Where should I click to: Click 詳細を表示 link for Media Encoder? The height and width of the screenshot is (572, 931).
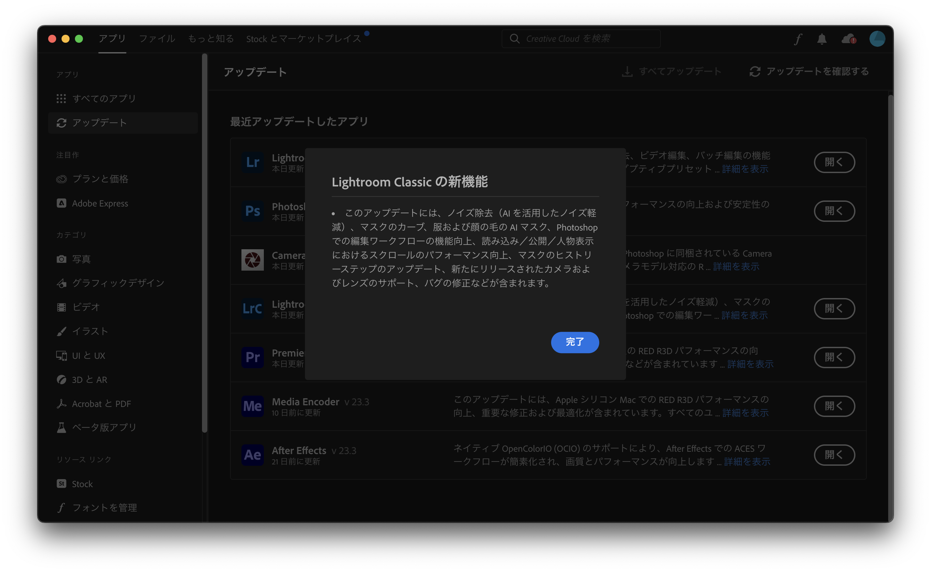point(745,413)
